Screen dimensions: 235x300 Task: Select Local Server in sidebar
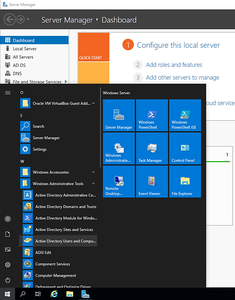point(24,49)
